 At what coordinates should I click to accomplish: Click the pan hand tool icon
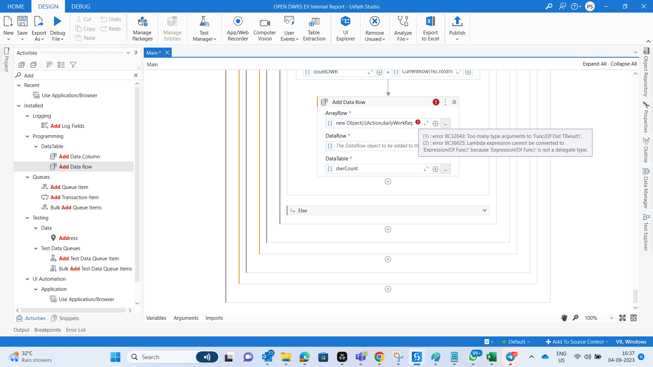564,318
